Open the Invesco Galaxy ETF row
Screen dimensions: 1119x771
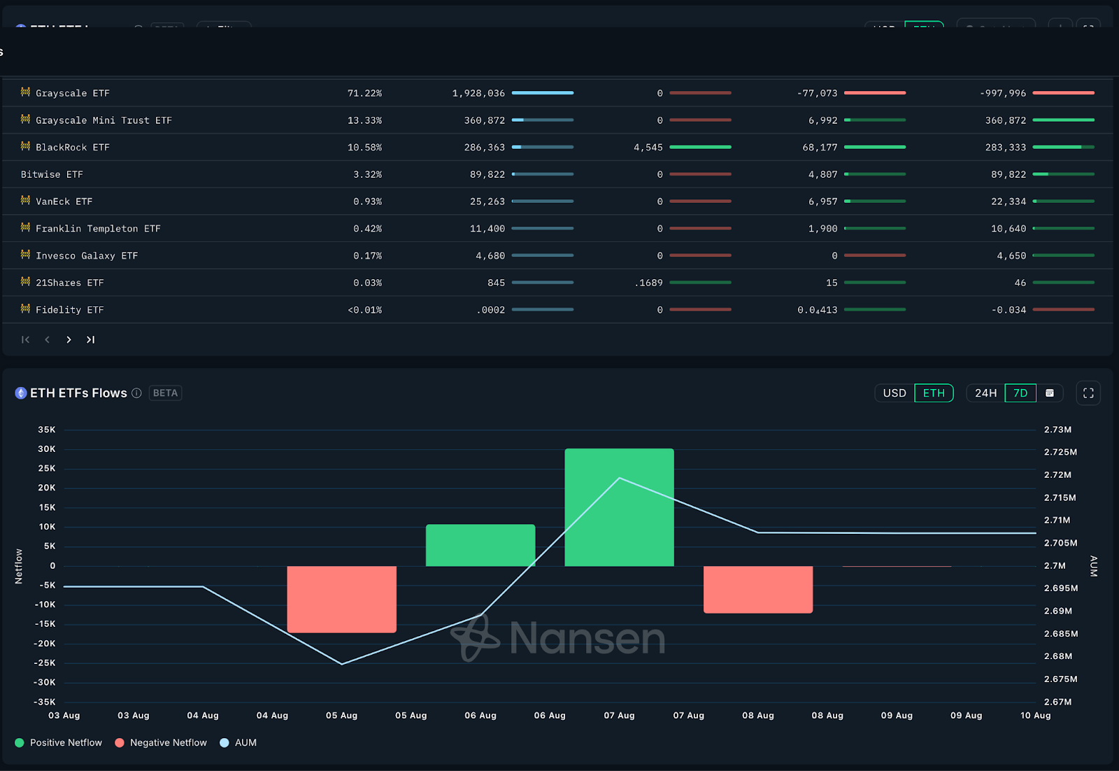[557, 255]
